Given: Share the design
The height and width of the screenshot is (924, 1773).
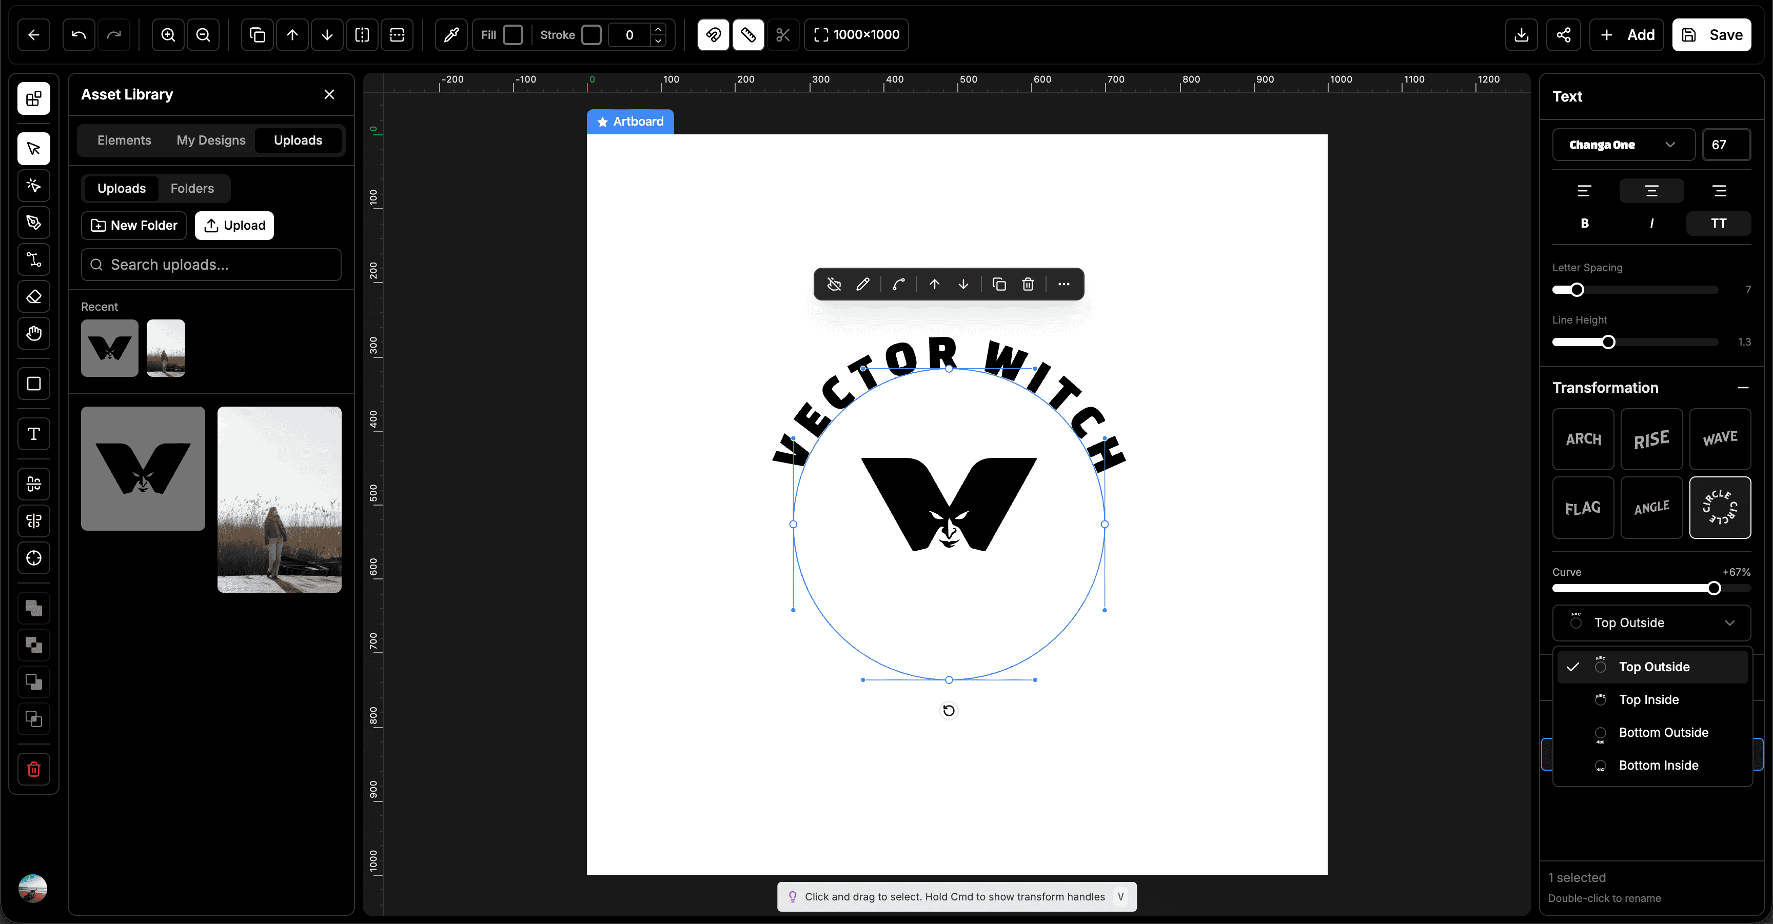Looking at the screenshot, I should coord(1564,35).
